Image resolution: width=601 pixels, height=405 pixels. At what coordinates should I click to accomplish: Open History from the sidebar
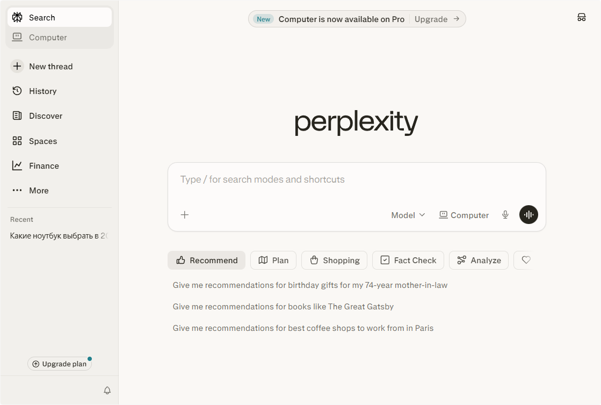click(42, 91)
